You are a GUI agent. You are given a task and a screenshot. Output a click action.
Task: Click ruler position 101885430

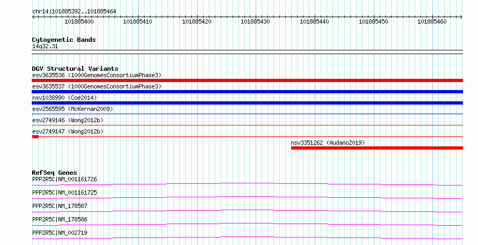(255, 21)
